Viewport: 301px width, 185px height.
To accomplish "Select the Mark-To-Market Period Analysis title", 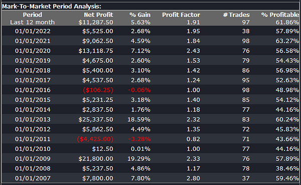I will coord(52,7).
